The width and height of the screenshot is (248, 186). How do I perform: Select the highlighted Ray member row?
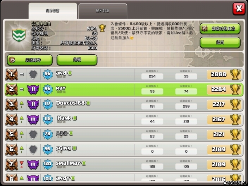124,90
